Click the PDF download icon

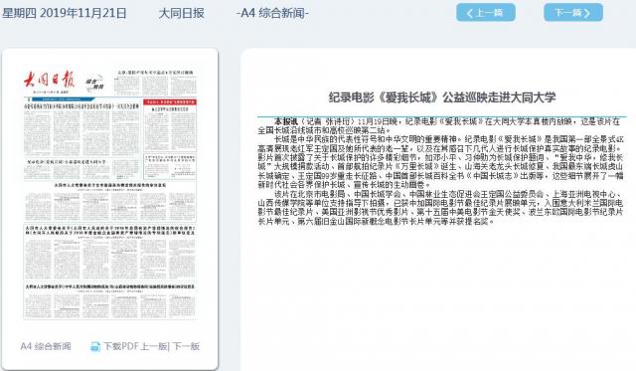click(x=95, y=347)
